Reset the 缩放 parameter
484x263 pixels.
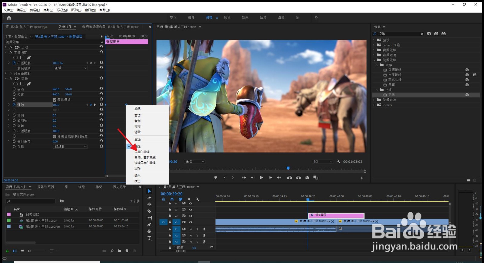point(101,104)
